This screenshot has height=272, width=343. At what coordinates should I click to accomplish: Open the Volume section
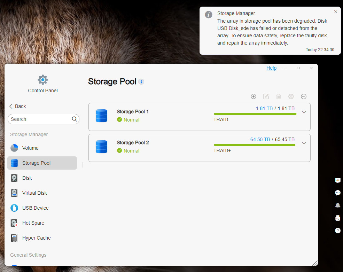[42, 148]
